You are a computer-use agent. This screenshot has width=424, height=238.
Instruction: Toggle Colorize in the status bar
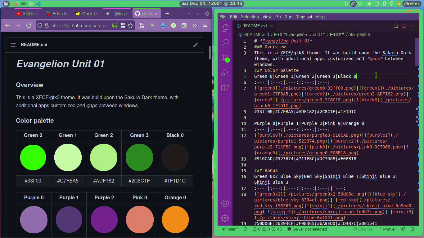tap(363, 229)
